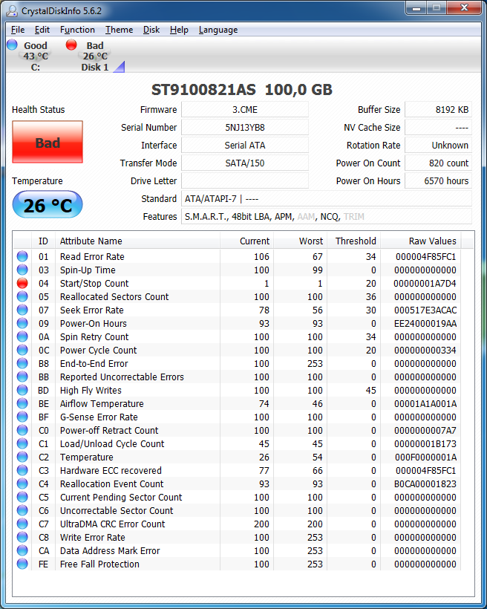Click the status icon for Power-off Retract Count
Viewport: 487px width, 609px height.
click(x=22, y=430)
